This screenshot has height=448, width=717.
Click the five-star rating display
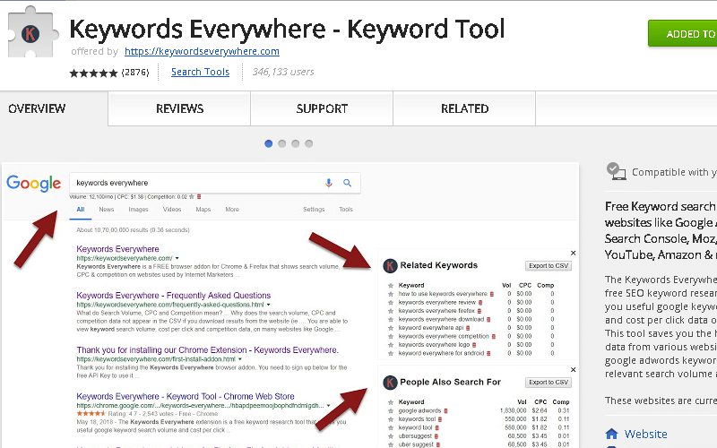tap(93, 73)
